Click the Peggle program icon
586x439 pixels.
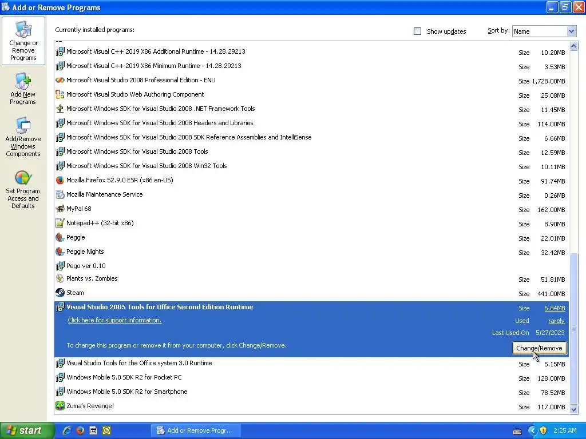click(x=60, y=237)
